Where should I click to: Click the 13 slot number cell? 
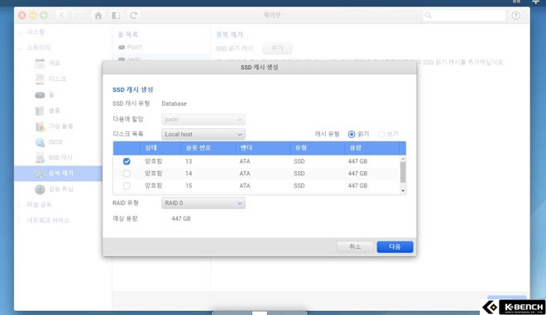click(189, 161)
